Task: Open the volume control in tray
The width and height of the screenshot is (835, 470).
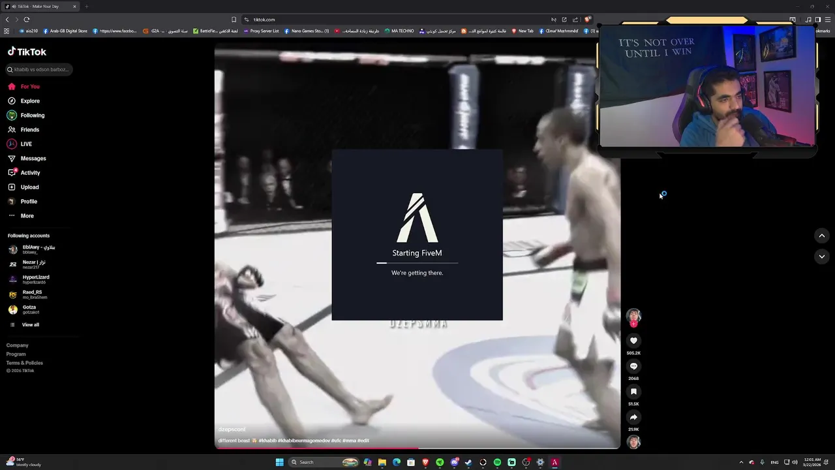Action: pos(795,462)
